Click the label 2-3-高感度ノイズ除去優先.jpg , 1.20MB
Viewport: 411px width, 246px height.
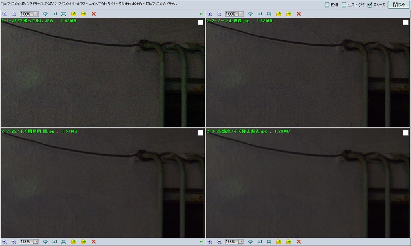pos(248,131)
